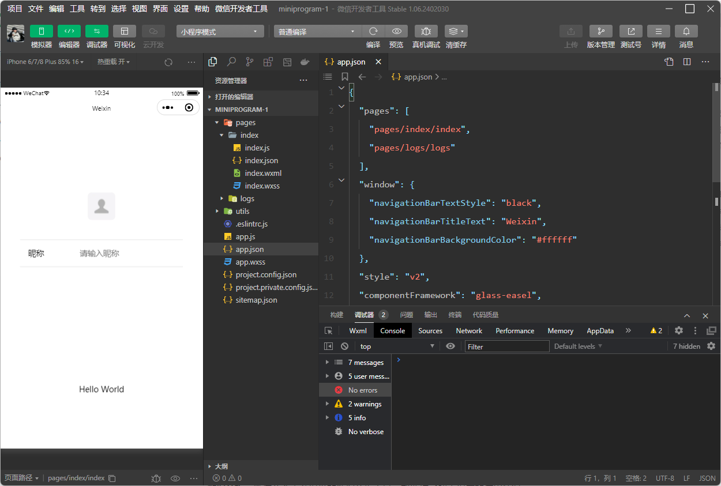The width and height of the screenshot is (721, 486).
Task: Toggle the simulator panel button
Action: [x=41, y=32]
